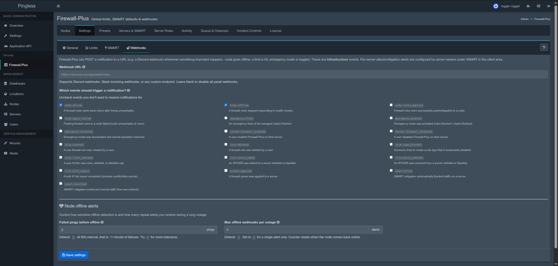Click the Users icon in sidebar
This screenshot has height=266, width=558.
point(6,124)
